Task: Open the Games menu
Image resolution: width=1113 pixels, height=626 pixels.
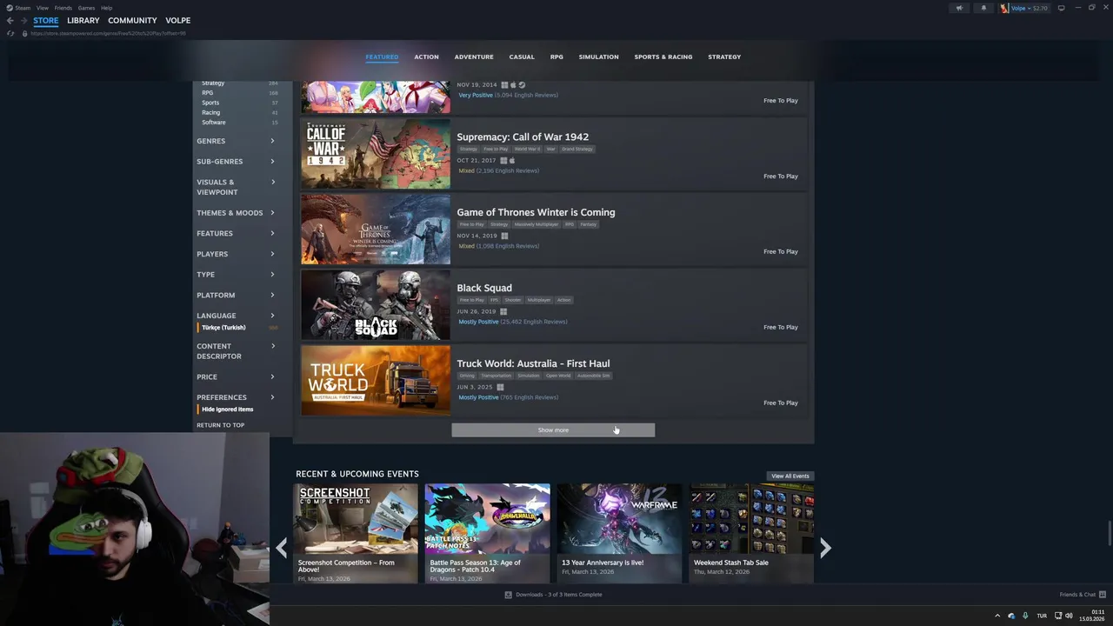Action: click(87, 8)
